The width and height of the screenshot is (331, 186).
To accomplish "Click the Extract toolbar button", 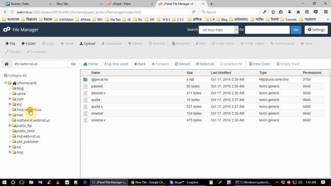I will coord(13,52).
